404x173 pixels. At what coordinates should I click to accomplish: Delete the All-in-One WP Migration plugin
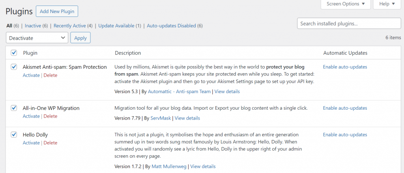[50, 116]
